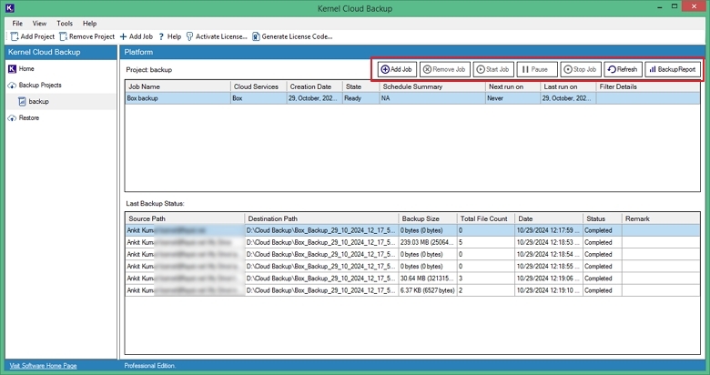Click Add Project toolbar icon
Image resolution: width=710 pixels, height=375 pixels.
point(15,36)
